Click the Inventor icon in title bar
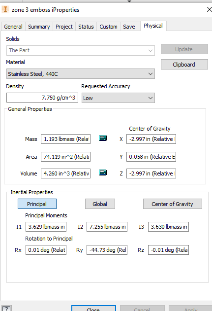This screenshot has height=311, width=212. pyautogui.click(x=5, y=9)
